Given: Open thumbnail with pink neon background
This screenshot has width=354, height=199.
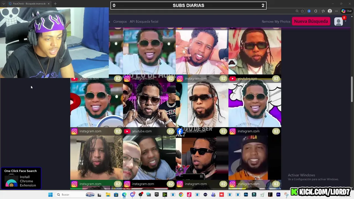Looking at the screenshot, I should pyautogui.click(x=149, y=105).
